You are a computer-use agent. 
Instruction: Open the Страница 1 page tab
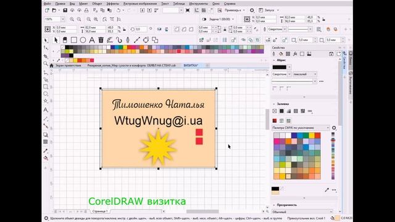click(x=100, y=211)
